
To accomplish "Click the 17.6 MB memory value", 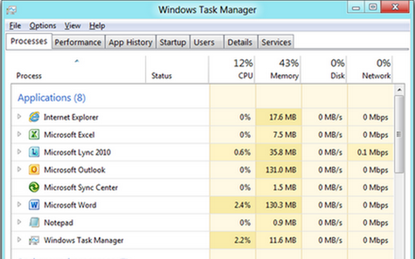I will click(283, 117).
